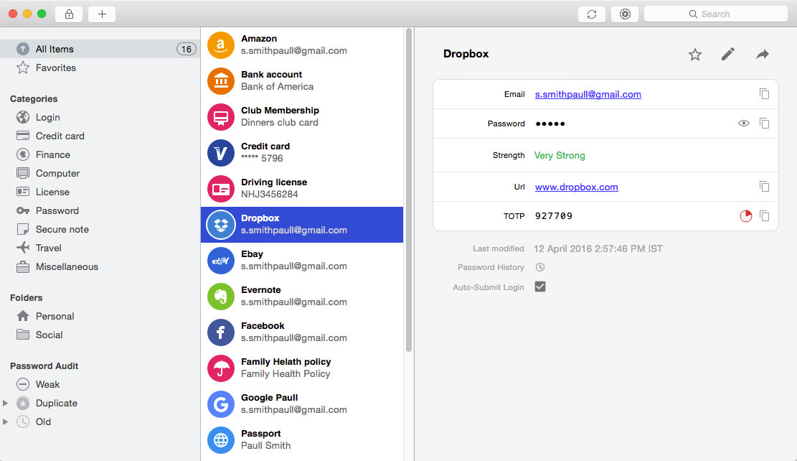The height and width of the screenshot is (461, 797).
Task: Open the www.dropbox.com link
Action: (576, 187)
